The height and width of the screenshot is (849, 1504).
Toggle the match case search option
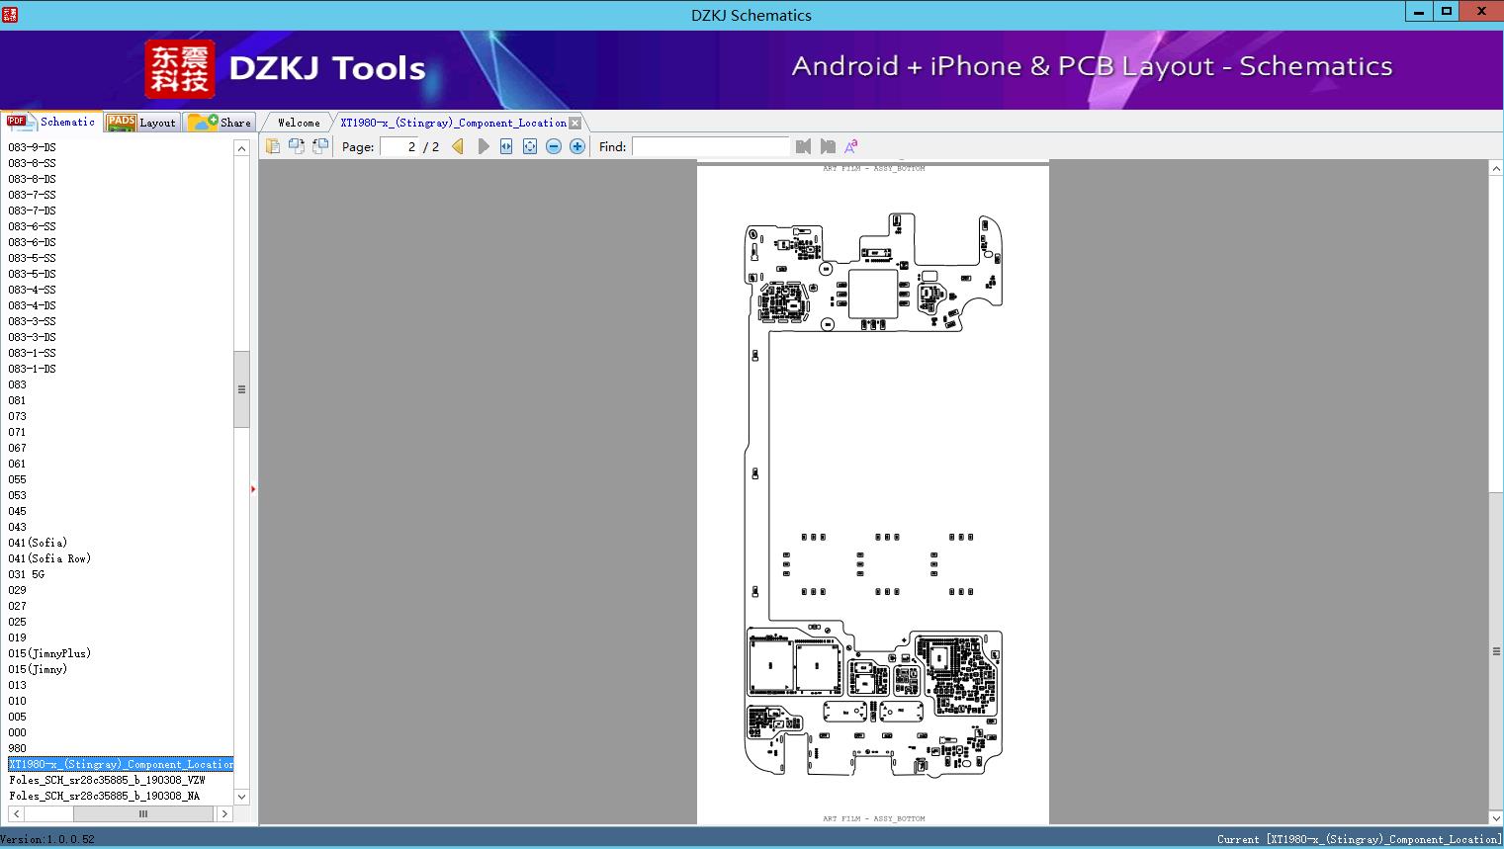[x=851, y=146]
